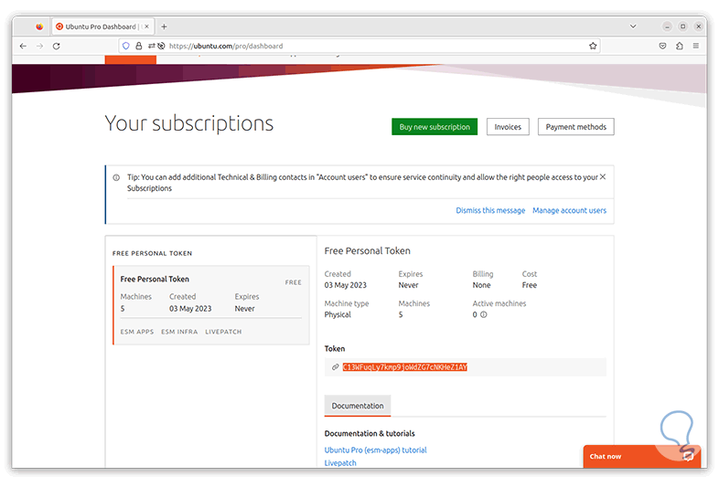The image size is (719, 487).
Task: Reload the Ubuntu Pro dashboard page
Action: [x=57, y=46]
